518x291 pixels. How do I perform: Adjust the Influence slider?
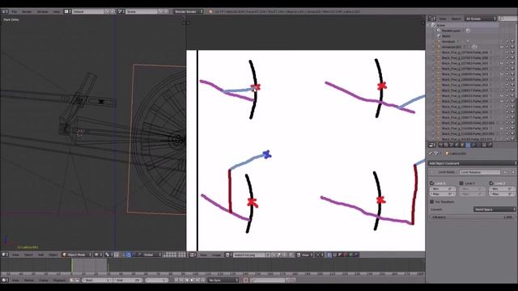[x=473, y=217]
